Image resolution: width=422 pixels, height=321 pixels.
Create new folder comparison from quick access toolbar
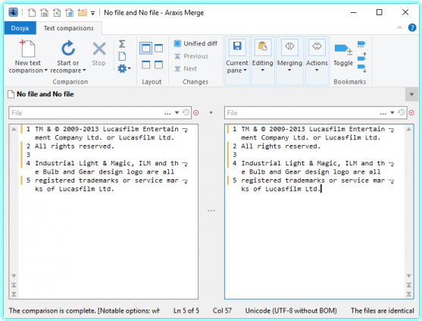tap(83, 12)
